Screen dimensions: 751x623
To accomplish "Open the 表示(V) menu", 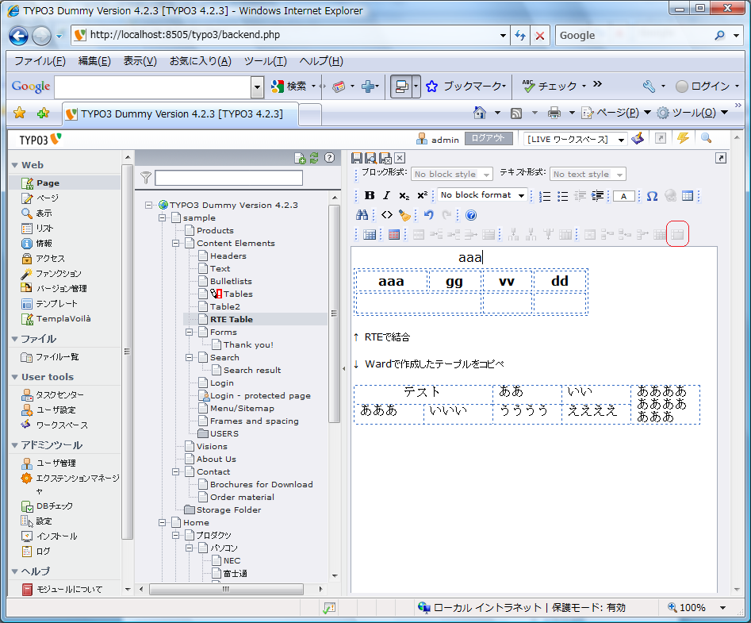I will 140,61.
